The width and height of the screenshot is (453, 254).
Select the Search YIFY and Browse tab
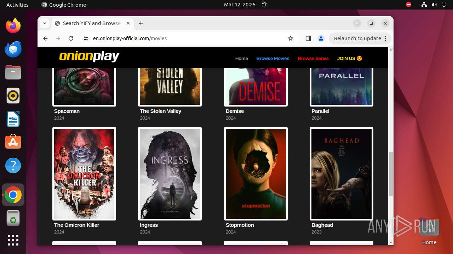pyautogui.click(x=92, y=23)
